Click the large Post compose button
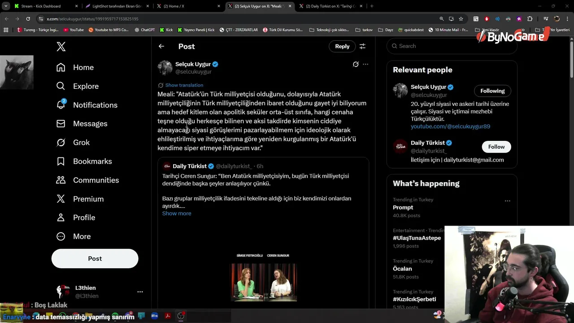 coord(95,258)
